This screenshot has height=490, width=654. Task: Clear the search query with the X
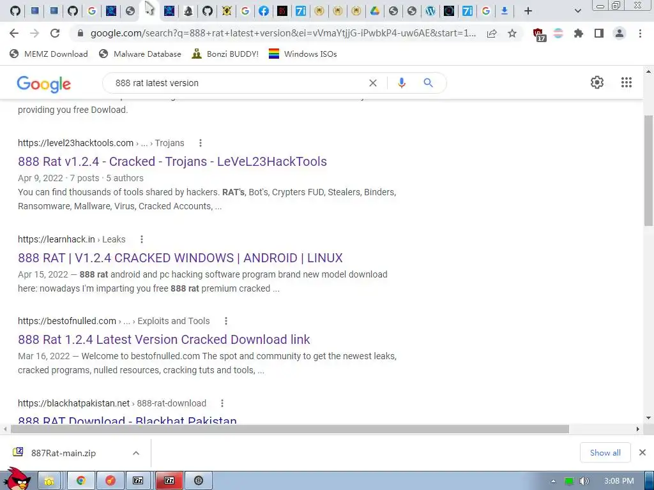click(373, 83)
